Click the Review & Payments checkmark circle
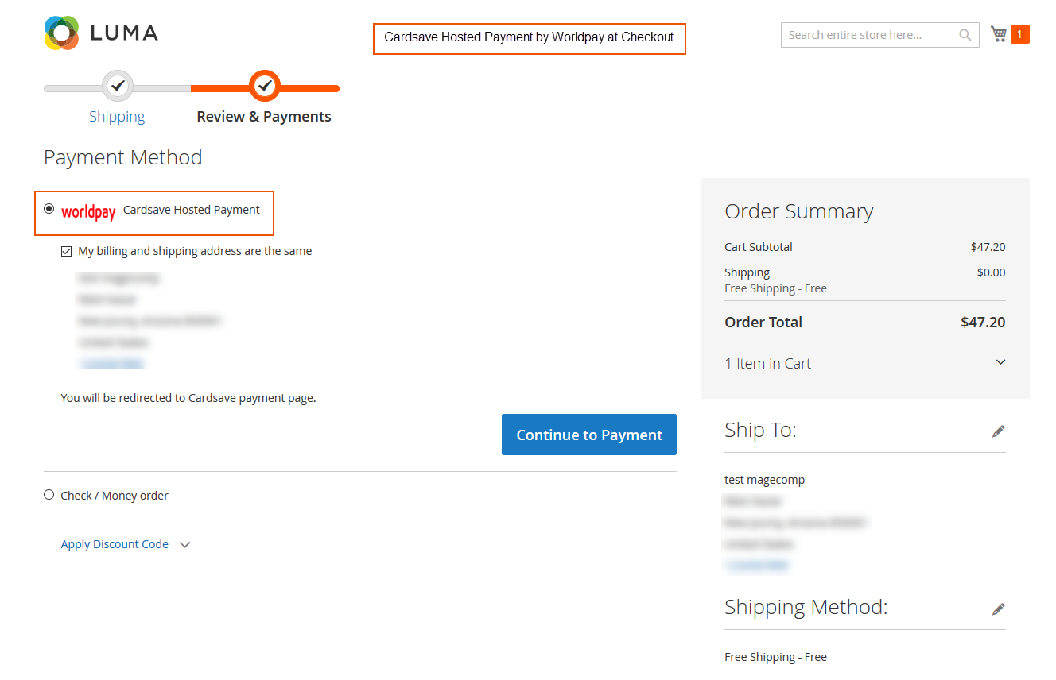Screen dimensions: 1056x680 click(264, 86)
